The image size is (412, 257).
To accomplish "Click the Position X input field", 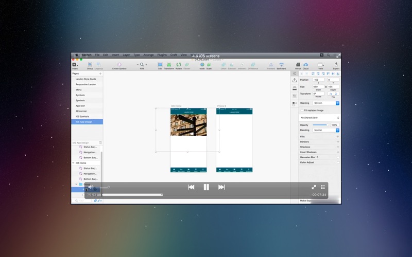I will point(318,80).
